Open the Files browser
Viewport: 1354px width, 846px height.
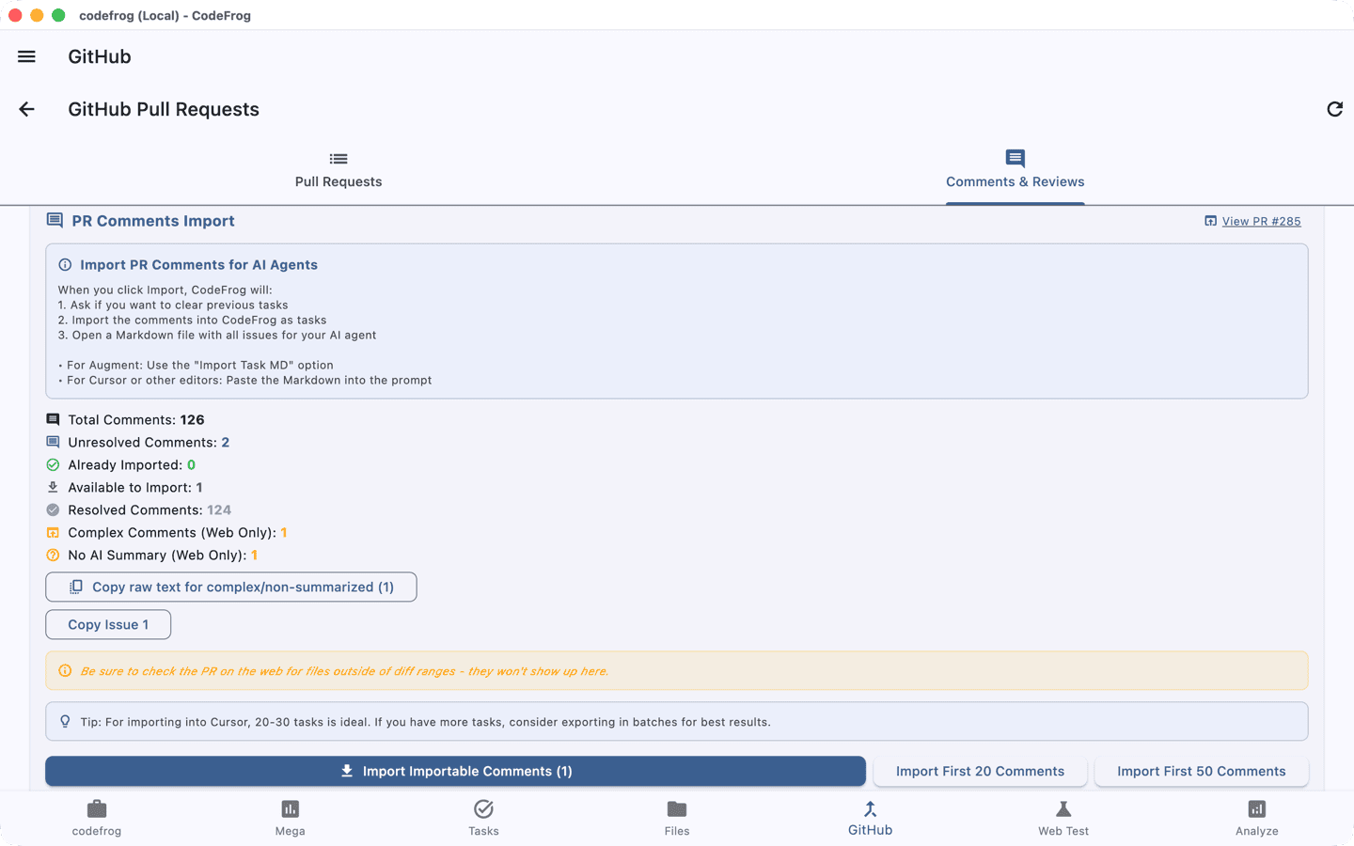677,816
